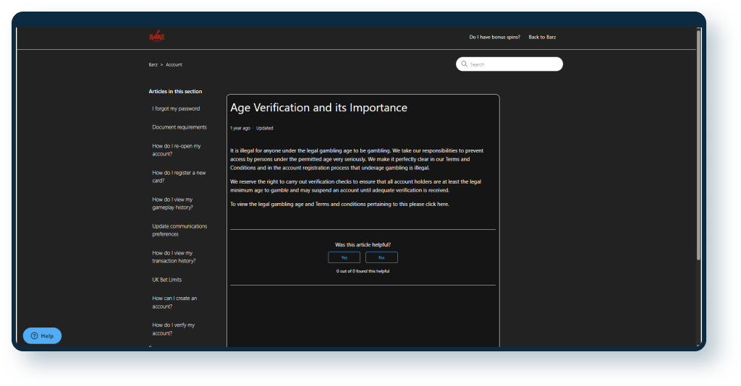Vote Yes on article helpfulness
This screenshot has height=386, width=741.
point(344,257)
